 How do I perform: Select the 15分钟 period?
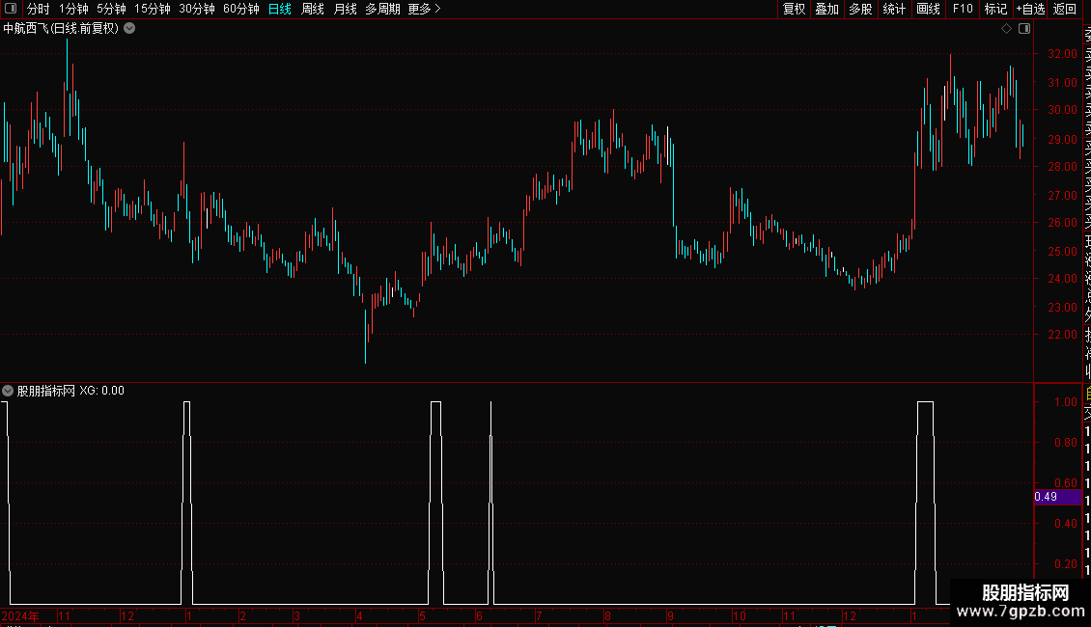click(153, 9)
